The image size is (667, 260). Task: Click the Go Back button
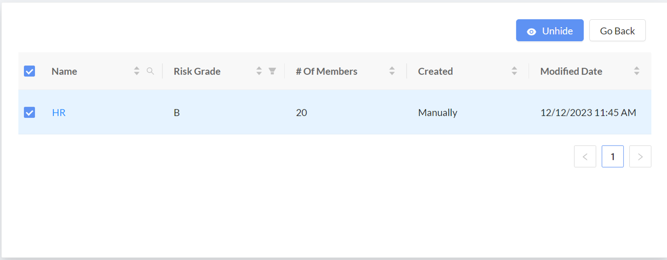pyautogui.click(x=617, y=31)
